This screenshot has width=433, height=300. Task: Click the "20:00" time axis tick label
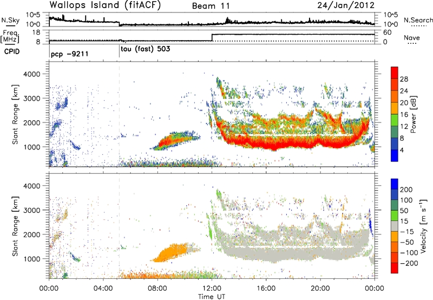tap(320, 289)
